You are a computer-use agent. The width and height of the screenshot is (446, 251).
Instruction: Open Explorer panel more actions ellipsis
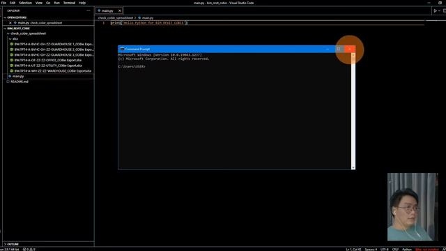(x=89, y=11)
